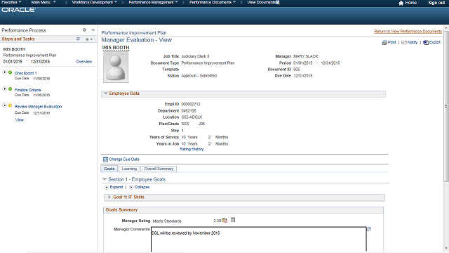
Task: Expand Goal 1: IT Skills
Action: point(109,197)
